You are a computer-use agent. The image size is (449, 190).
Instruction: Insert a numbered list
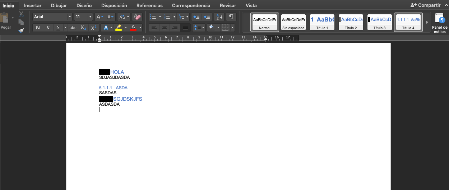pos(167,17)
